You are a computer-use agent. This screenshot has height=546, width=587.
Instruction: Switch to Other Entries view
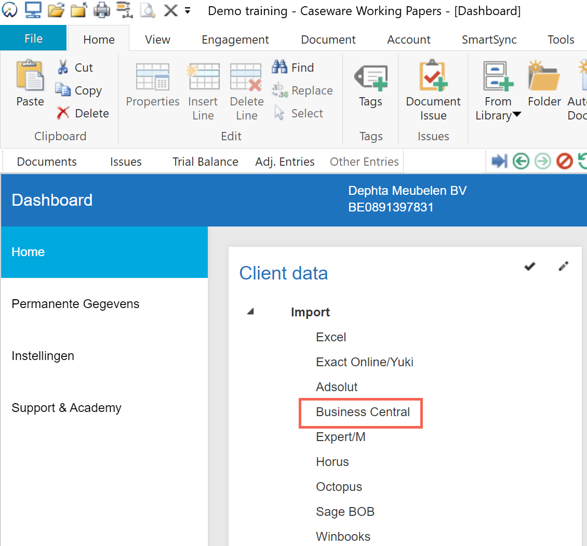pos(364,162)
